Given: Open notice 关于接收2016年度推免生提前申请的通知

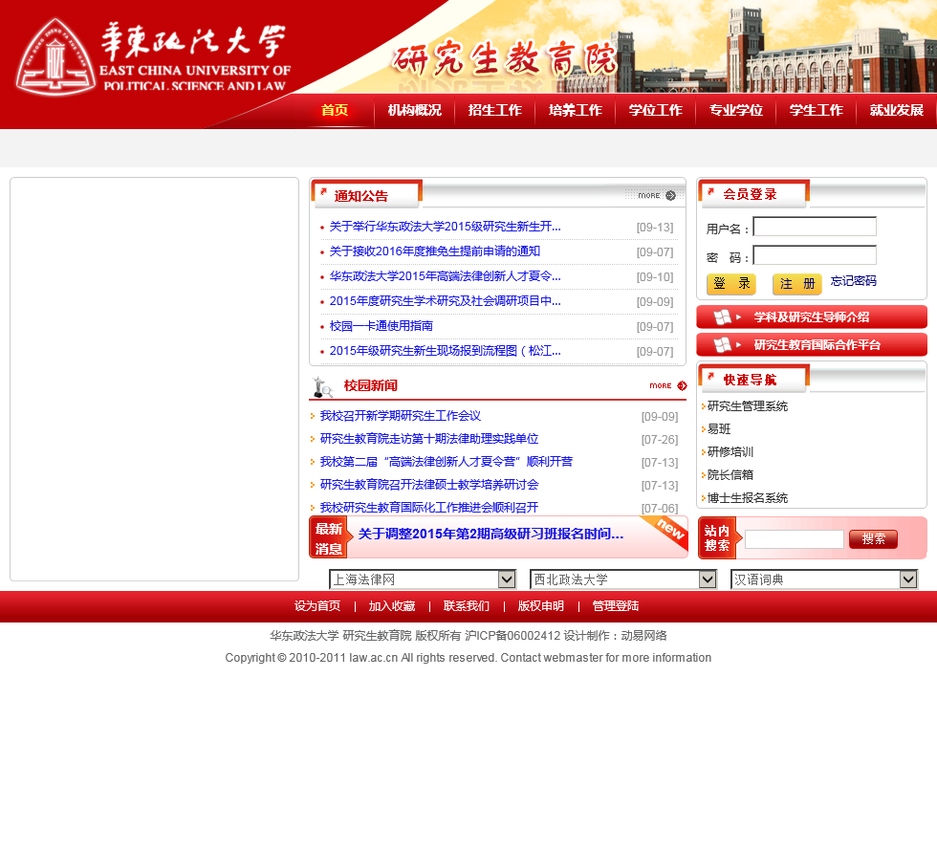Looking at the screenshot, I should click(x=435, y=251).
